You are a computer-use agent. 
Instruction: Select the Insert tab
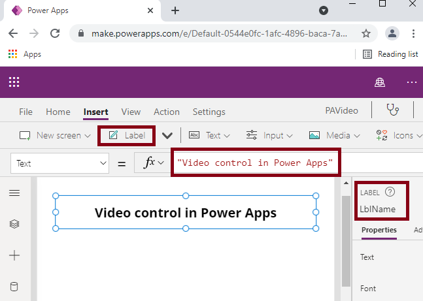pyautogui.click(x=95, y=112)
